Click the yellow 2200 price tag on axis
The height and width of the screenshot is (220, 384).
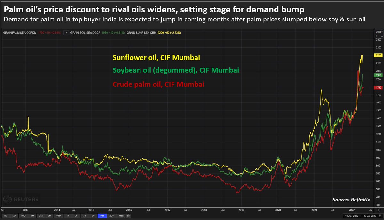378,55
